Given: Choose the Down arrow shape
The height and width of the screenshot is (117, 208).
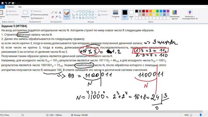Looking at the screenshot, I should click(74, 18).
